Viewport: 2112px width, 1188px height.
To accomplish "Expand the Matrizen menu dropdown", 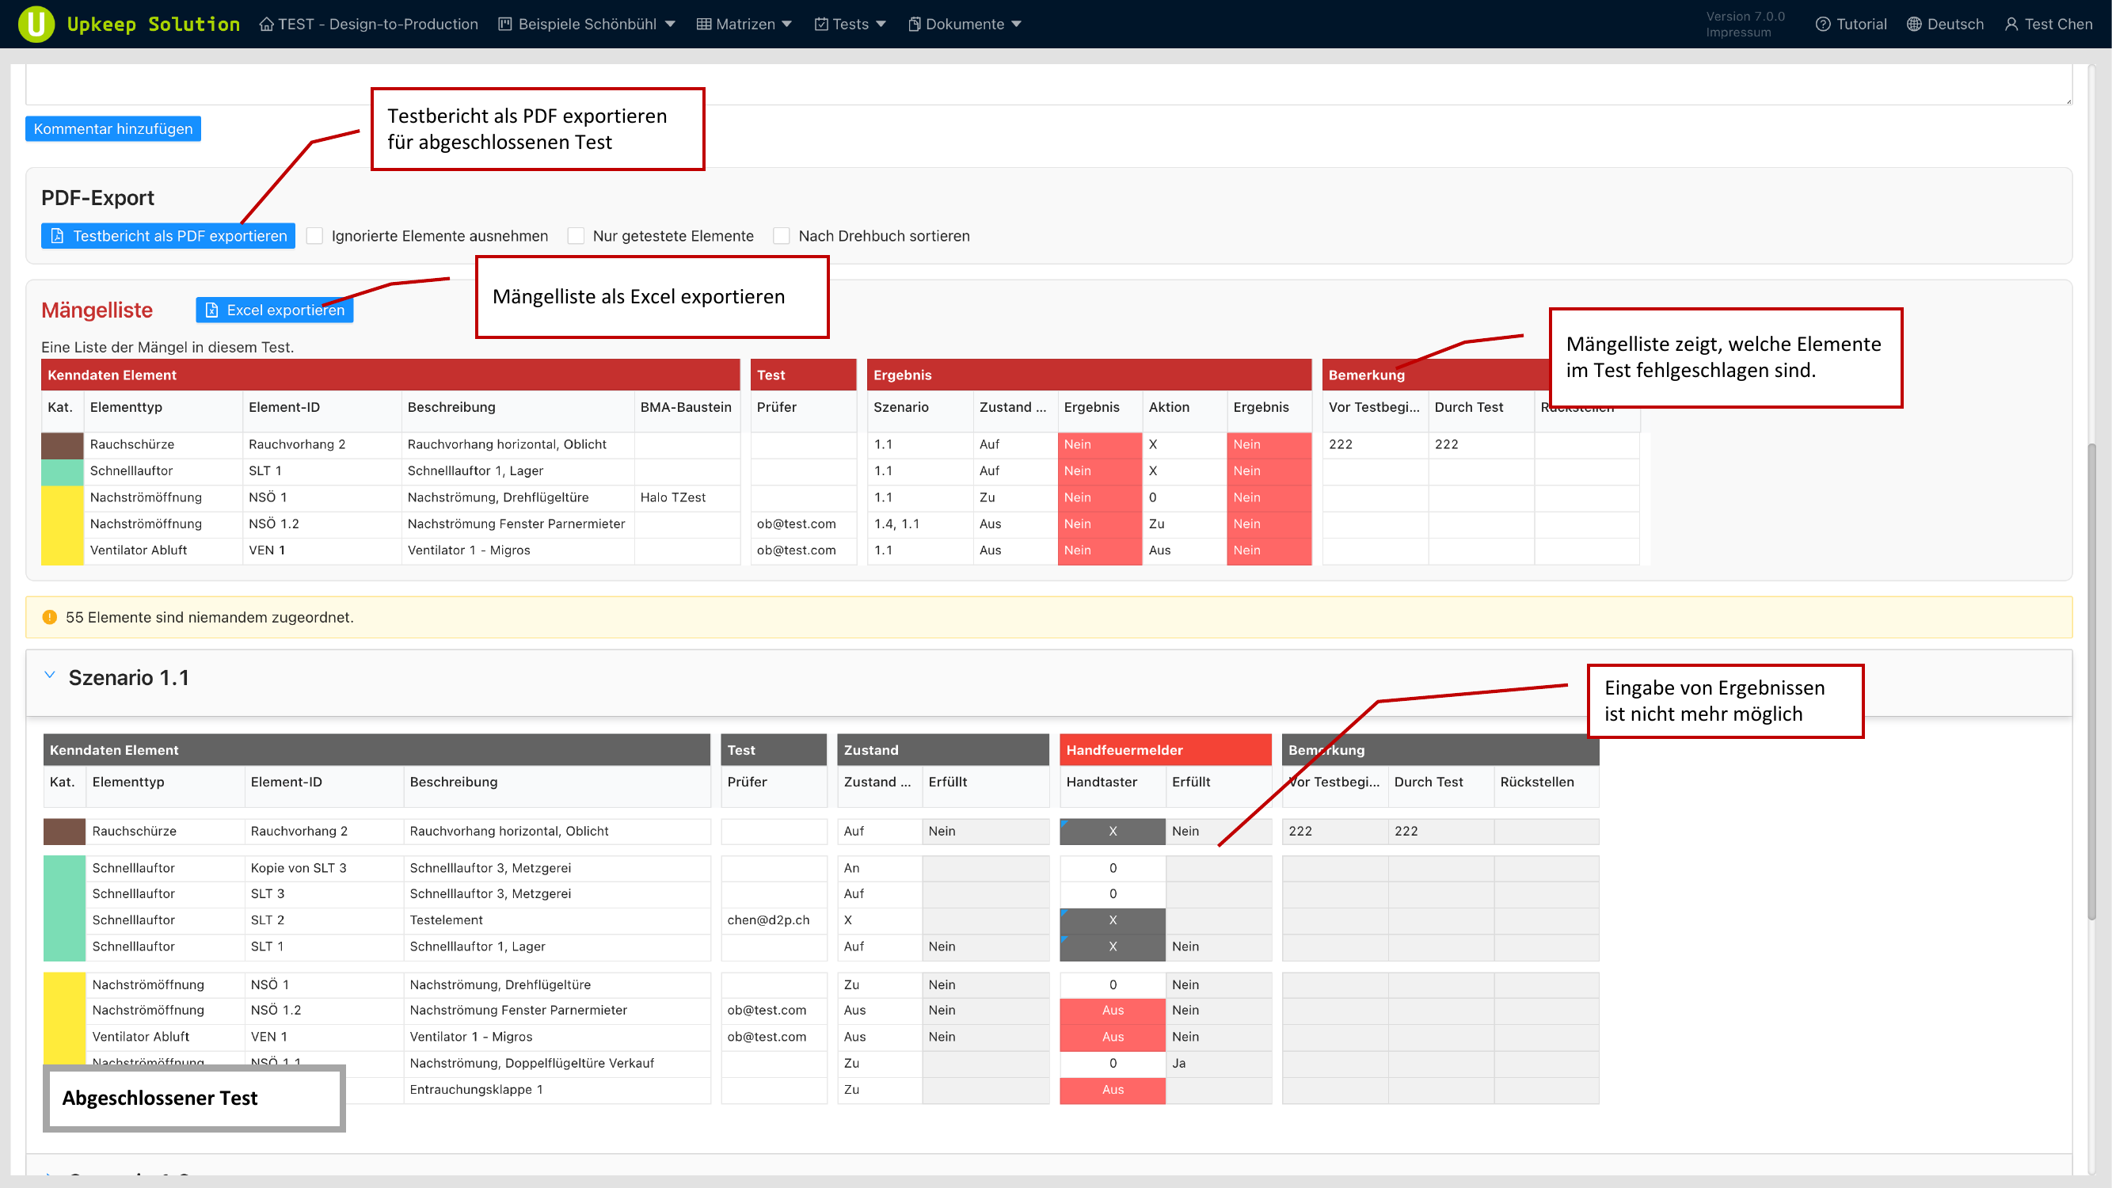I will (744, 24).
